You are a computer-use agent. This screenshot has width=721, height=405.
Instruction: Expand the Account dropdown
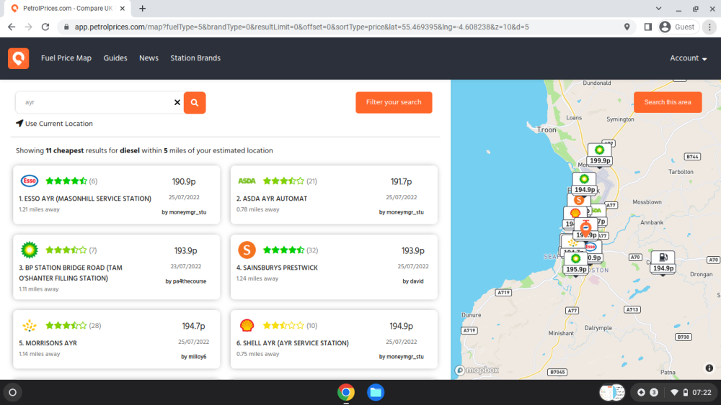(x=688, y=58)
